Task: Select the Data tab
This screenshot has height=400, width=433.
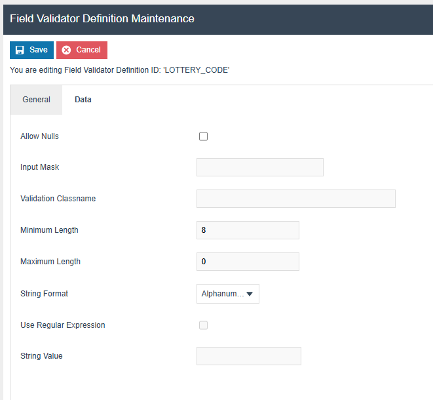Action: [83, 100]
